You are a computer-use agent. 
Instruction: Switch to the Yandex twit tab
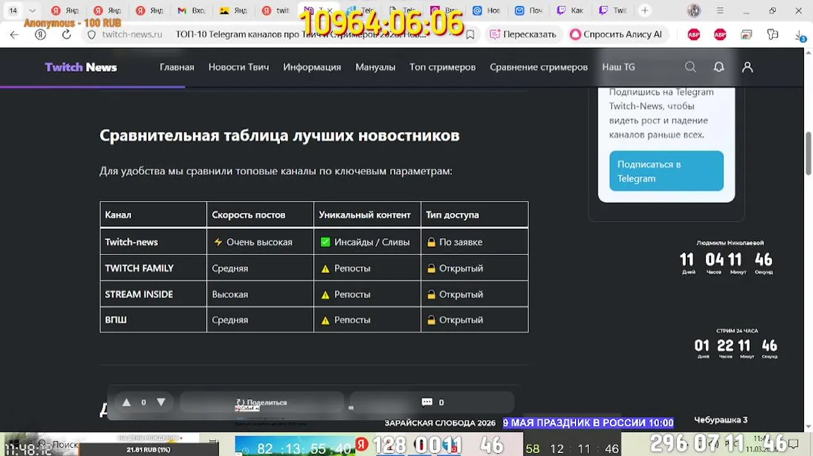point(275,10)
